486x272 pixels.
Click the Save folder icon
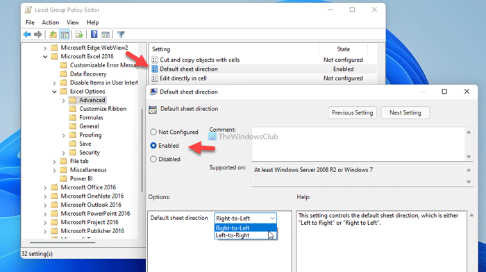pyautogui.click(x=73, y=144)
